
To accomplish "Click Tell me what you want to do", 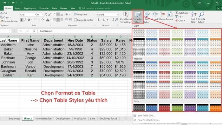I will (96, 8).
